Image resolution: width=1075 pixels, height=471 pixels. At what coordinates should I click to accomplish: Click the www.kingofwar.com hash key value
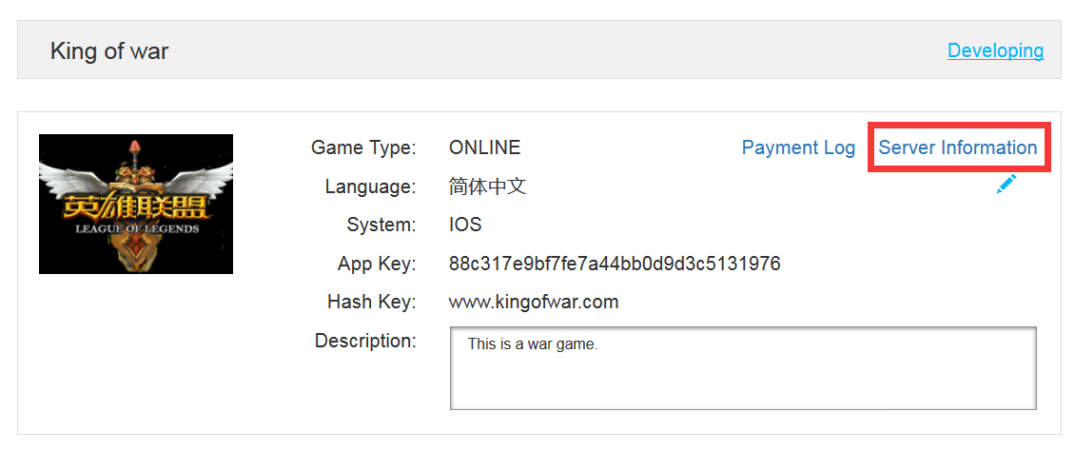(x=534, y=303)
